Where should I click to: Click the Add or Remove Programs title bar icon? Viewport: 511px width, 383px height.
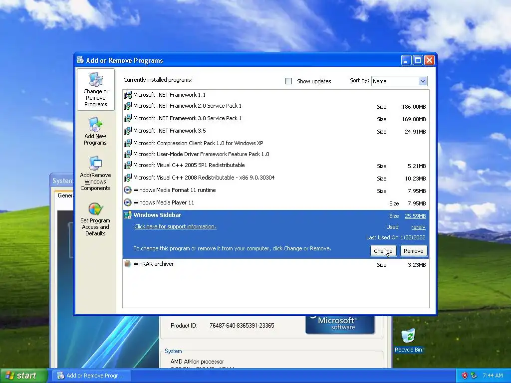tap(80, 60)
